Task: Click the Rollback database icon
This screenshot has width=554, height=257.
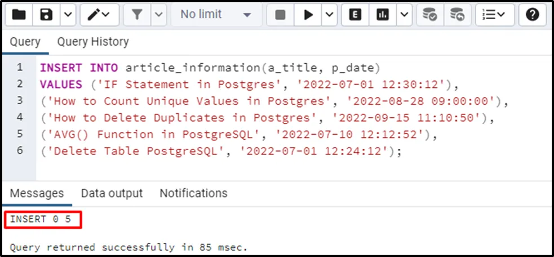Action: pyautogui.click(x=458, y=15)
